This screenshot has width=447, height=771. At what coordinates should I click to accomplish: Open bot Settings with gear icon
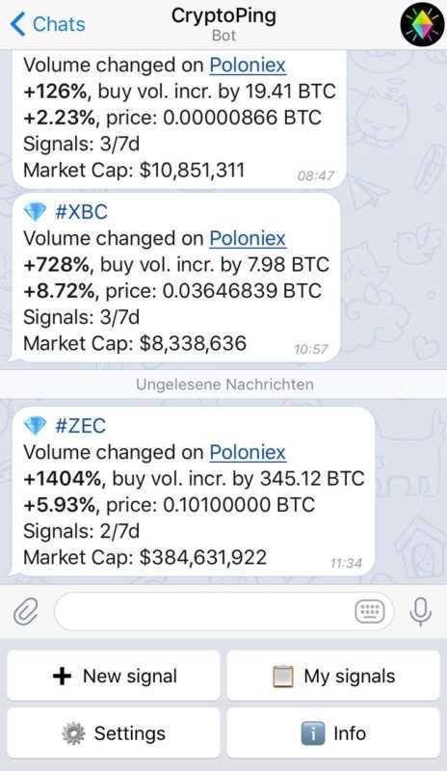coord(114,733)
